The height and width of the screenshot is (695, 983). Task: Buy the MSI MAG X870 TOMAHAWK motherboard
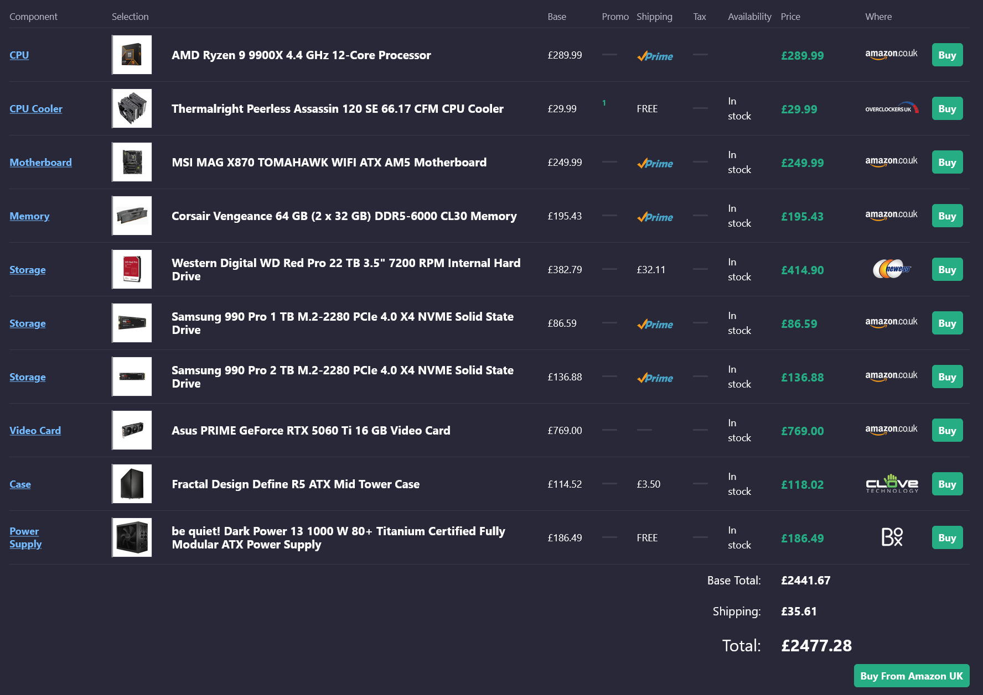click(947, 163)
